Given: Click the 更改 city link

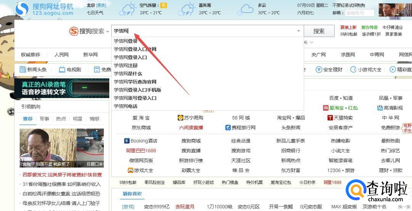Looking at the screenshot, I should pos(101,5).
